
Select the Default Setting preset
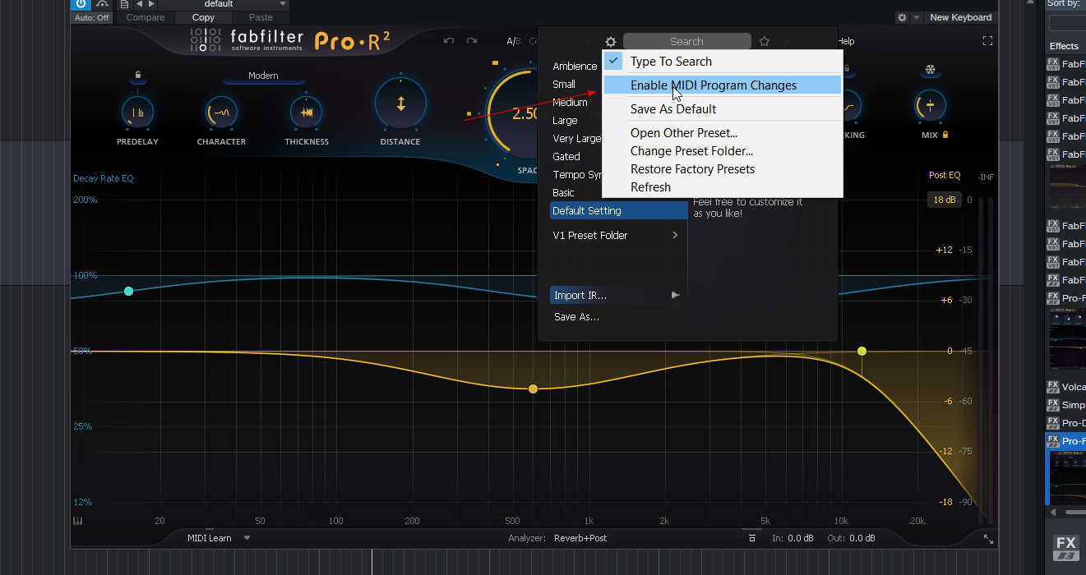(618, 211)
